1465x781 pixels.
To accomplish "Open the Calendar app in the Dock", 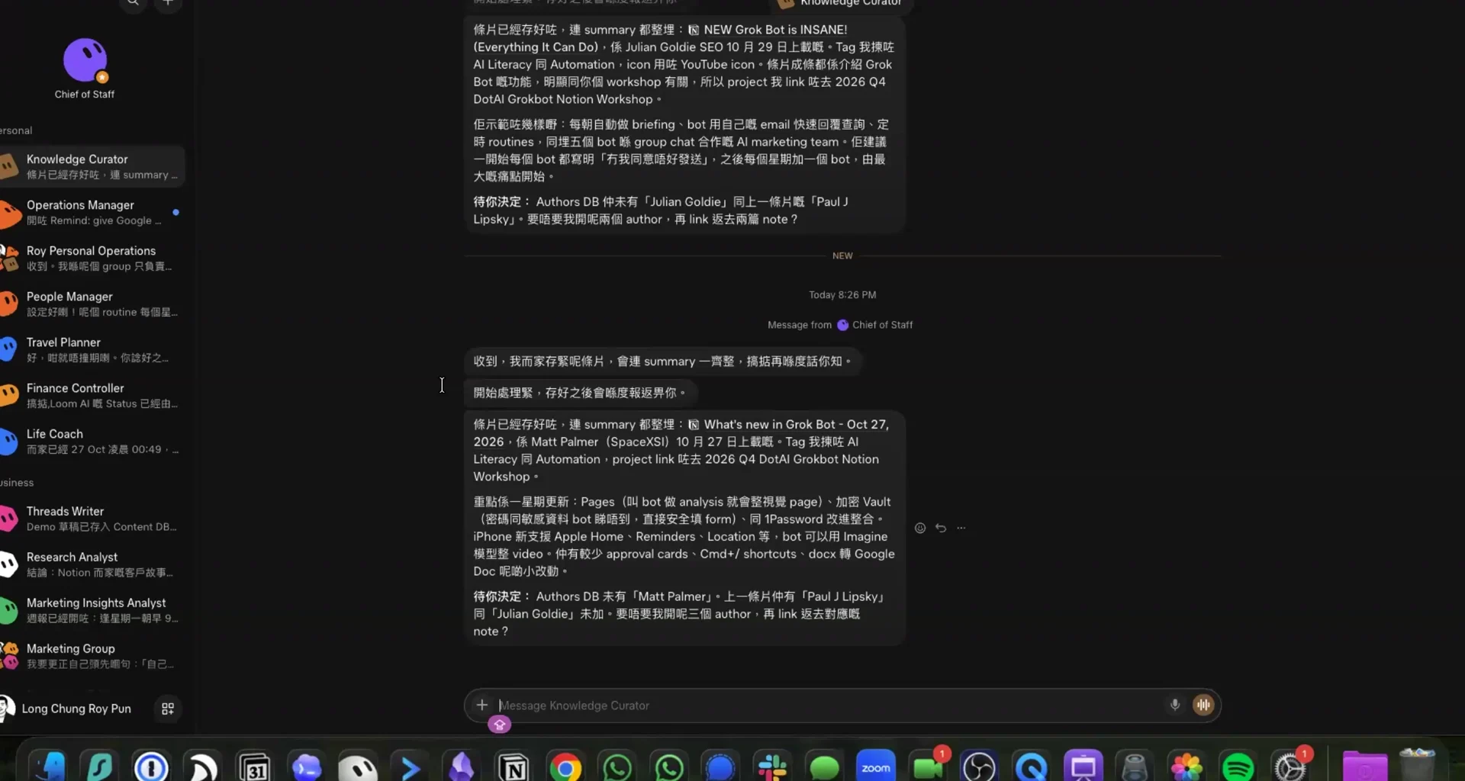I will click(255, 767).
